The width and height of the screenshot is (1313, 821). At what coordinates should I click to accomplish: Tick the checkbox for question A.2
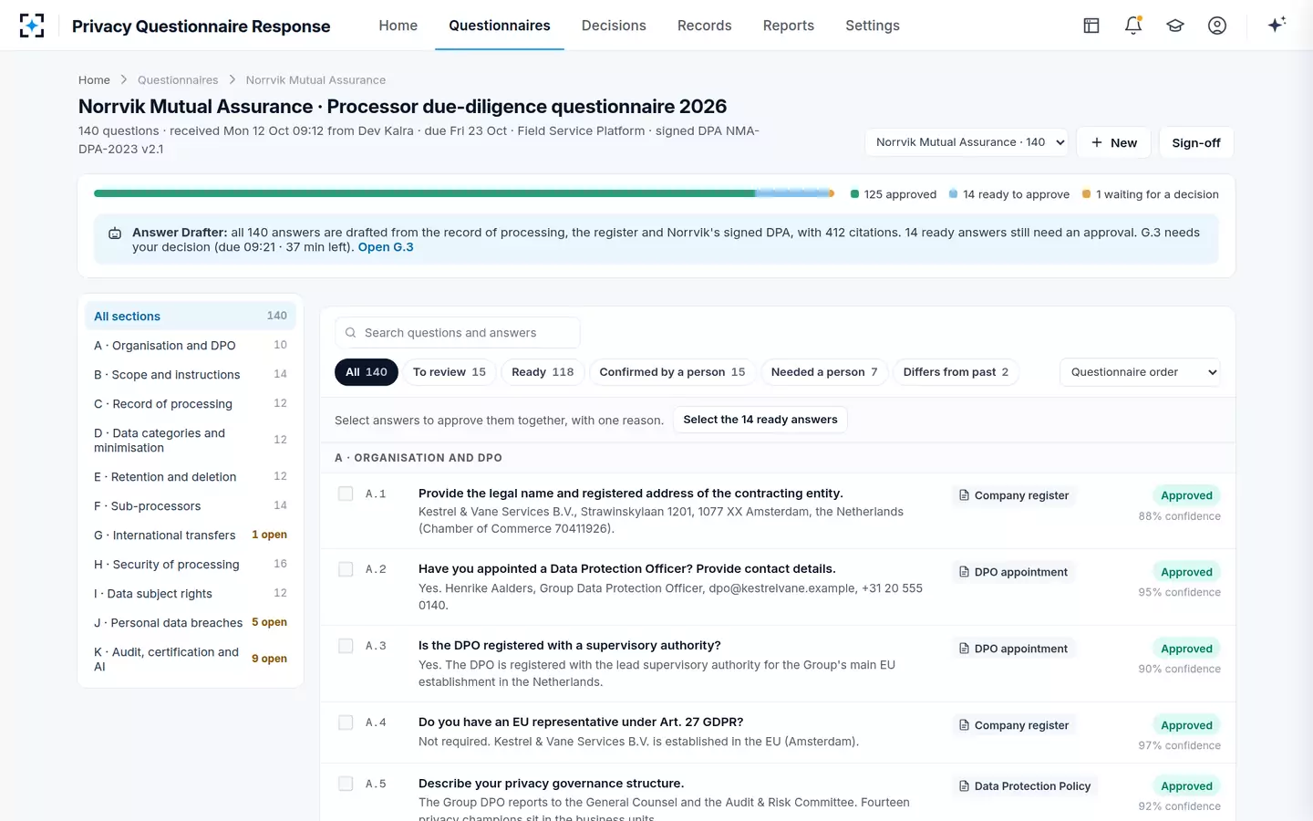[346, 569]
